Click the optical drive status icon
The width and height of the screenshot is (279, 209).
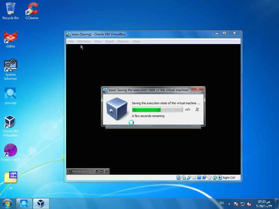184,177
